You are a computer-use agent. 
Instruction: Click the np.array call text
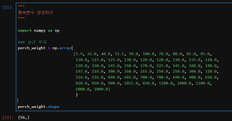pyautogui.click(x=62, y=48)
